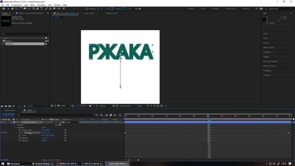Click the Search Help field

click(279, 9)
